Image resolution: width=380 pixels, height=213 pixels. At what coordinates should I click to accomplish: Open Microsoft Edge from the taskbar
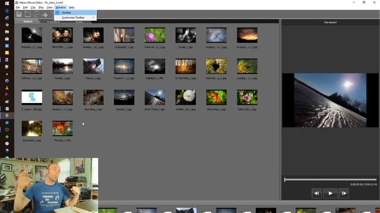pos(7,11)
